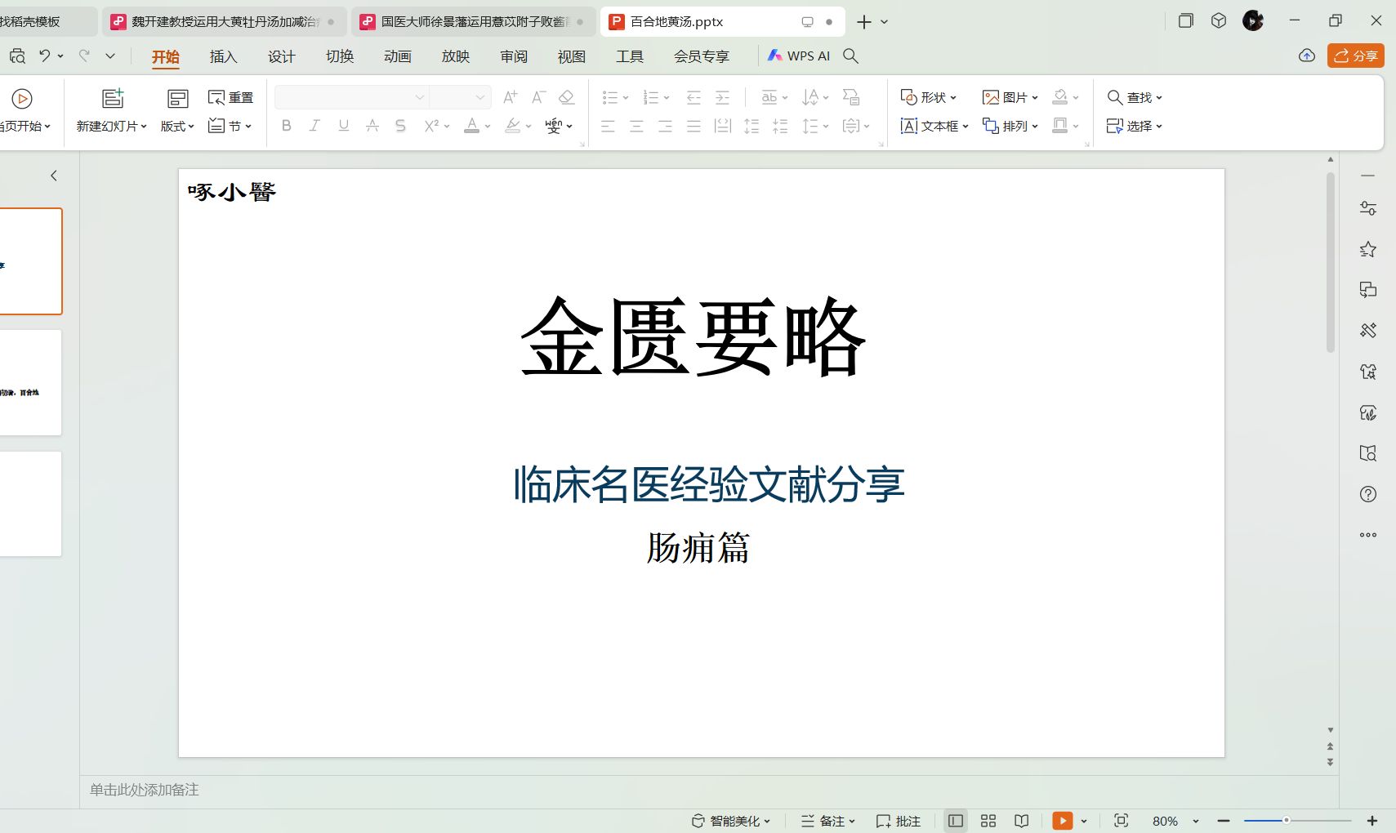Clear formatting with the eraser icon
1396x833 pixels.
click(566, 97)
